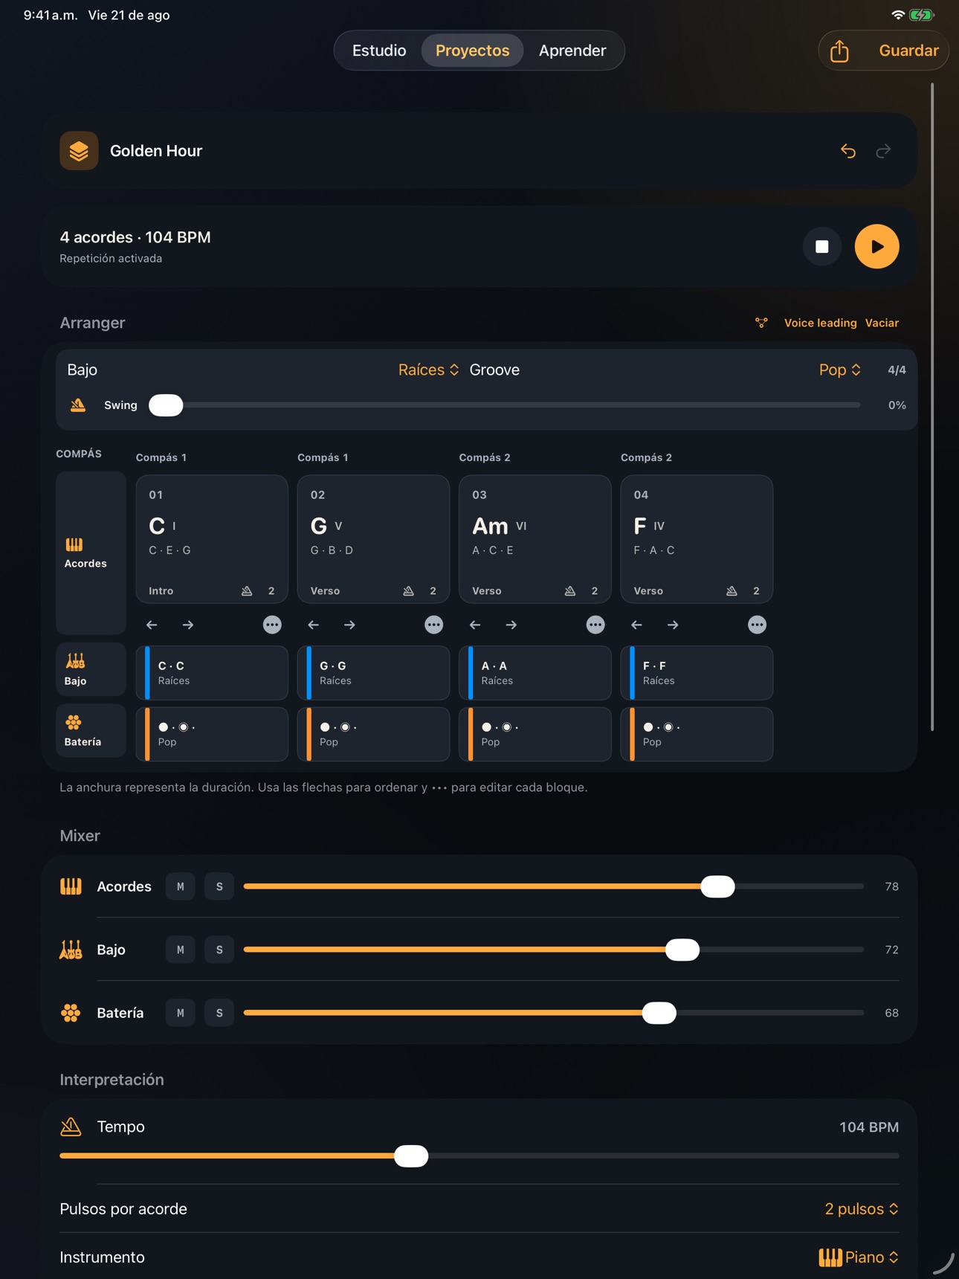Switch to the Aprender tab
Screen dimensions: 959x1279
(x=572, y=51)
